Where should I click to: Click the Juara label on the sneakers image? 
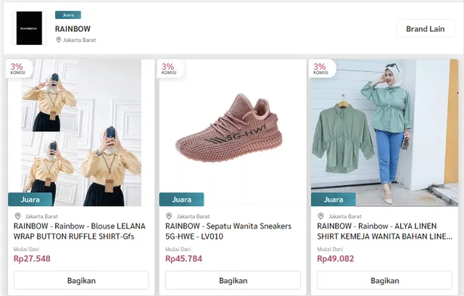pyautogui.click(x=181, y=200)
